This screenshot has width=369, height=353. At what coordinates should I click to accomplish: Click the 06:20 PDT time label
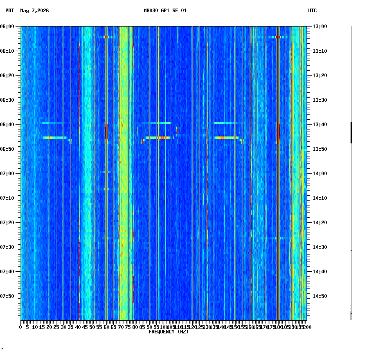coord(7,76)
